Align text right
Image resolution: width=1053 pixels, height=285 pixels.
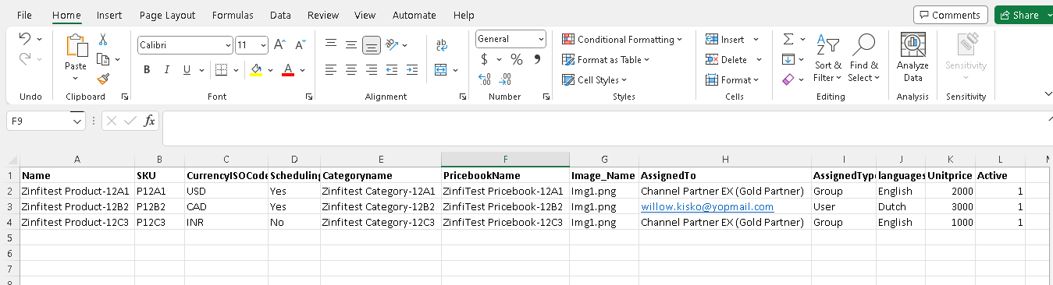pyautogui.click(x=372, y=70)
